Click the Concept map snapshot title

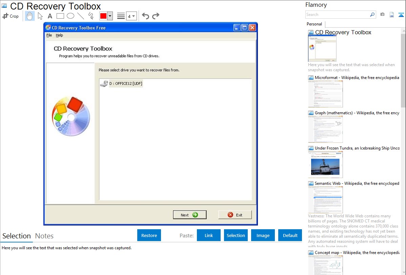[357, 252]
